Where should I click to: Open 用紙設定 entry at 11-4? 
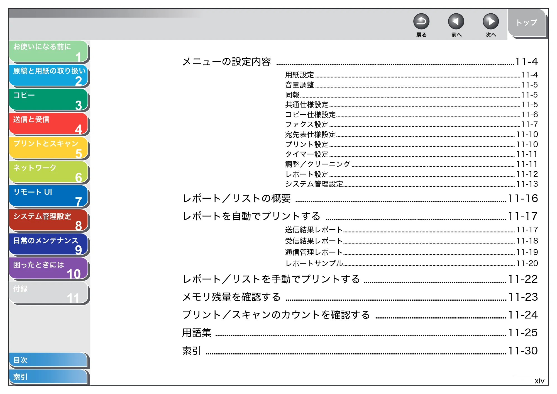[411, 75]
